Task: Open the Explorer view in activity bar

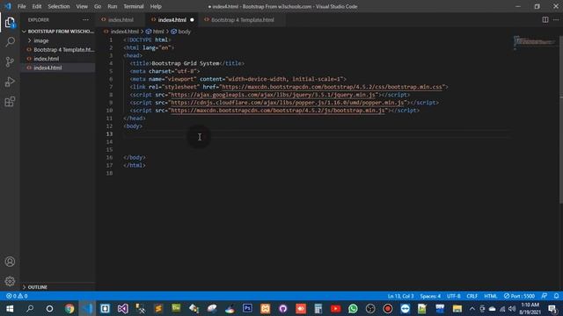Action: tap(10, 23)
